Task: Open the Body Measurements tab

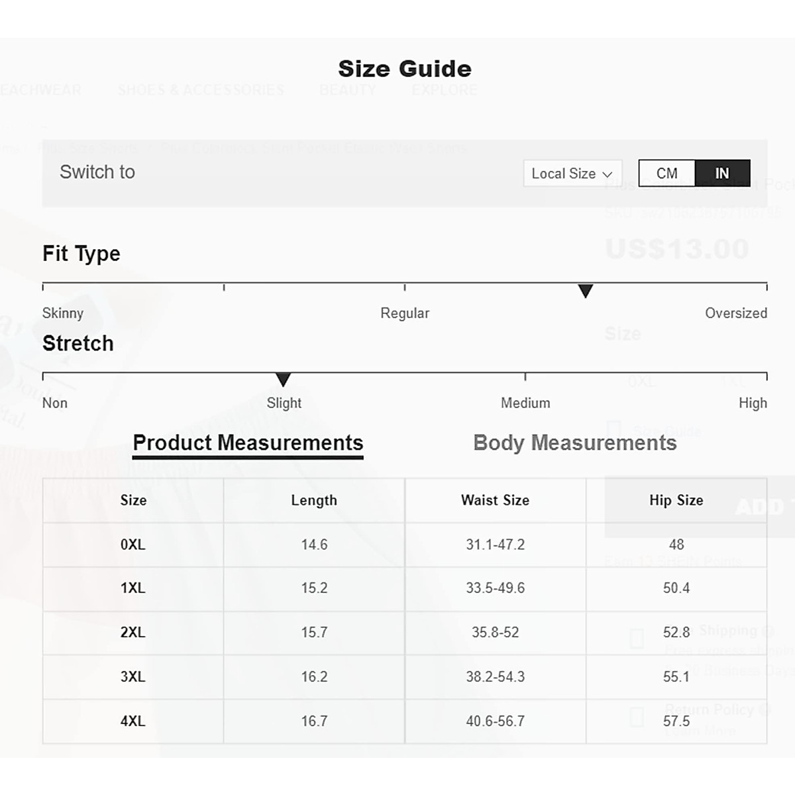Action: click(x=575, y=443)
